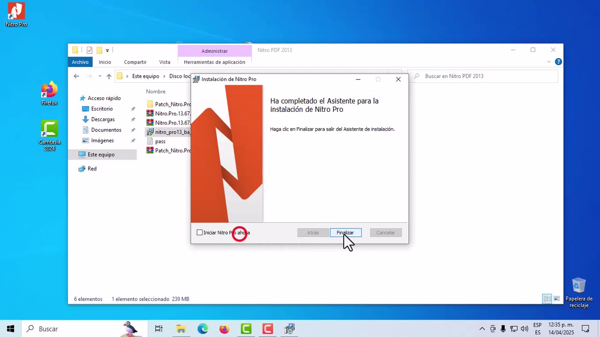This screenshot has height=337, width=600.
Task: Open Herramientas de aplicación tab
Action: click(x=215, y=62)
